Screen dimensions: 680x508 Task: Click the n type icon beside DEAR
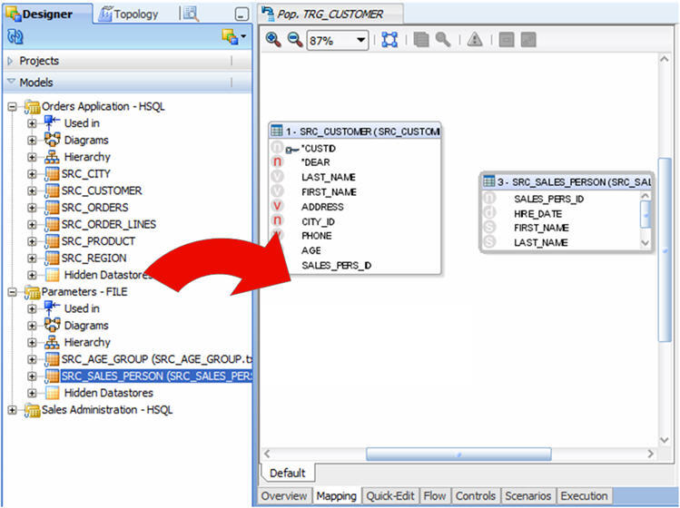[x=277, y=162]
